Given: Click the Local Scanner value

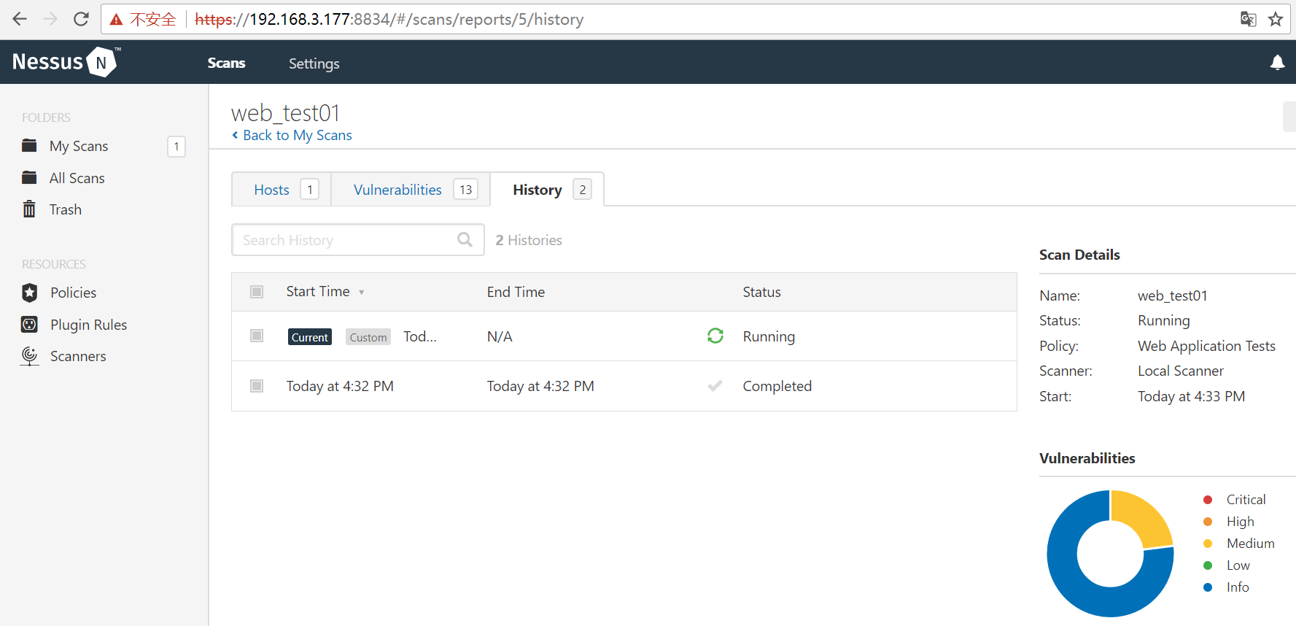Looking at the screenshot, I should 1181,371.
